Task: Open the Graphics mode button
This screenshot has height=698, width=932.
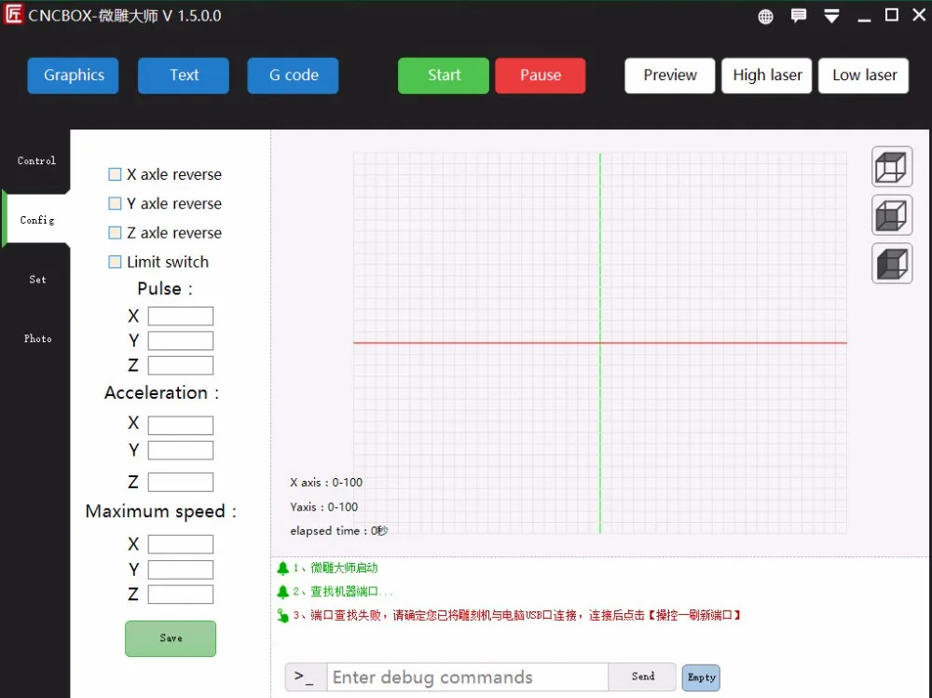Action: [x=73, y=75]
